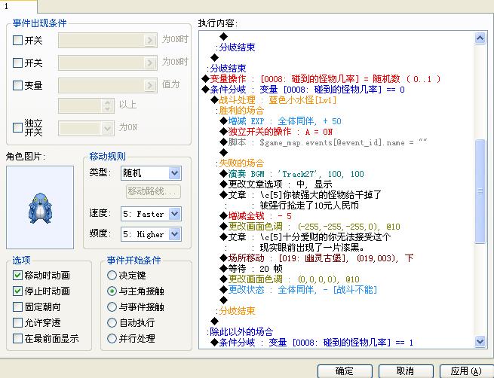The height and width of the screenshot is (378, 494).
Task: Enable the 独立开关 condition checkbox
Action: coord(17,128)
